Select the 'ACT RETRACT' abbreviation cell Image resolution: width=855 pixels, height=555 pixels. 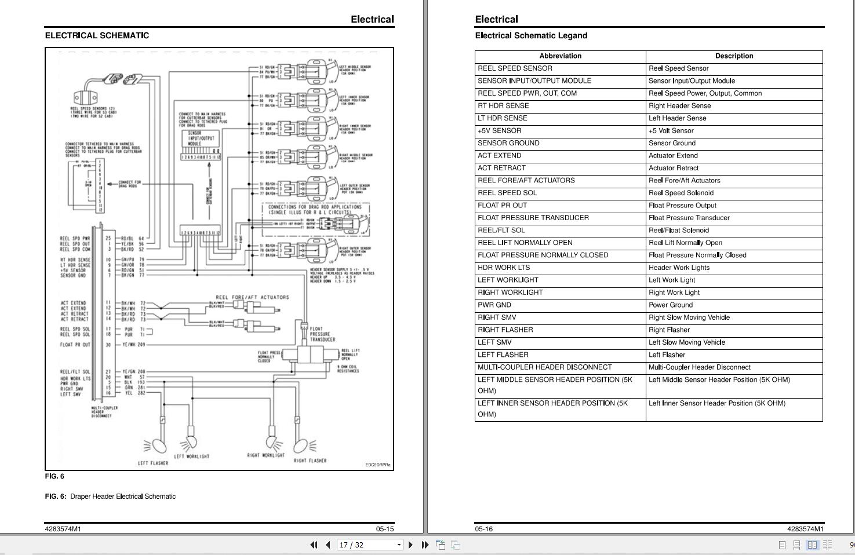click(561, 168)
